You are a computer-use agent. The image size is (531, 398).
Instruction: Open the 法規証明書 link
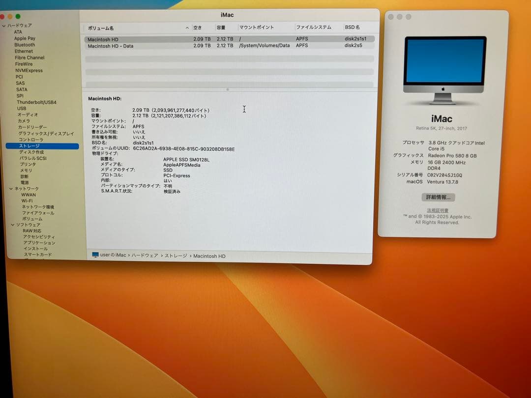click(438, 210)
